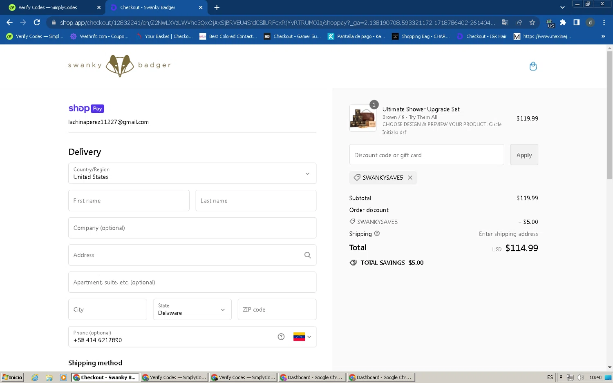The height and width of the screenshot is (383, 613).
Task: Click the browser address bar URL
Action: coord(277,22)
